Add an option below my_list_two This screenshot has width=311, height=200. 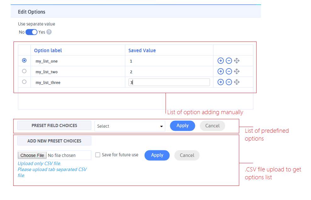tap(221, 71)
